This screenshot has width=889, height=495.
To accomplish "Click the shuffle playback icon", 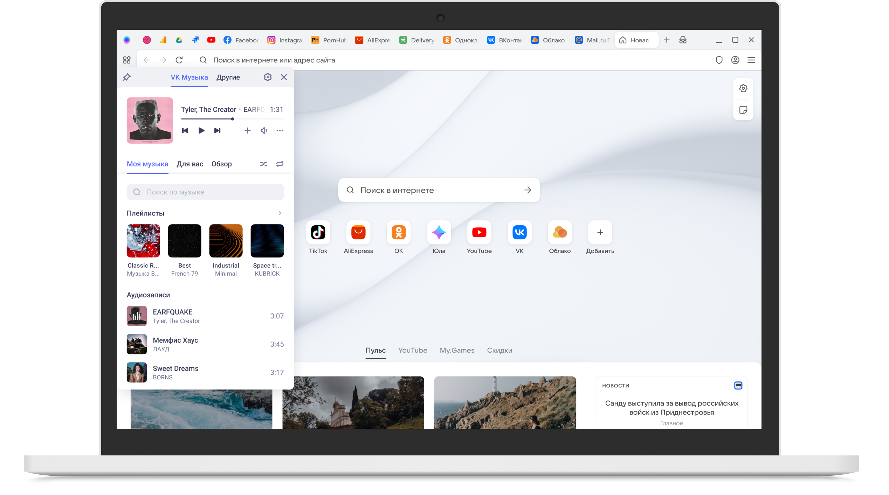I will pos(264,164).
